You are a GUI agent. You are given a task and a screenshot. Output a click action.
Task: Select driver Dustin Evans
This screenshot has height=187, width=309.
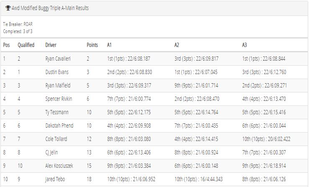(57, 72)
